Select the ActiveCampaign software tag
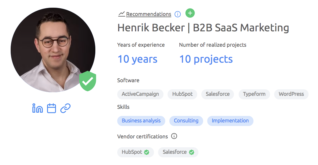 pyautogui.click(x=140, y=94)
